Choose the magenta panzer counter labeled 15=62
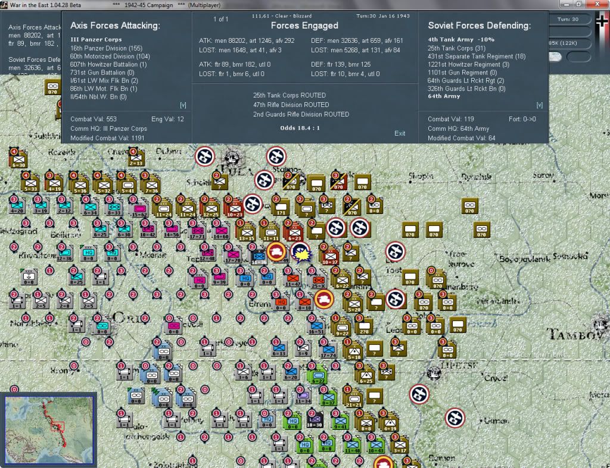The image size is (610, 468). pyautogui.click(x=139, y=209)
